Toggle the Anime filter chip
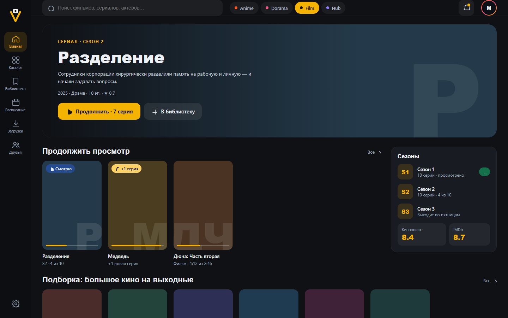 click(244, 8)
